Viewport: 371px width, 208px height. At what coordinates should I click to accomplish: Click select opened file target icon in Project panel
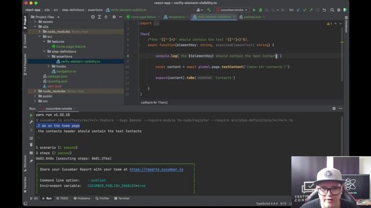point(93,17)
